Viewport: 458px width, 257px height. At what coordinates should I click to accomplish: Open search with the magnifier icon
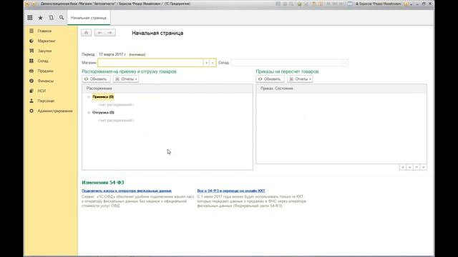click(x=62, y=18)
